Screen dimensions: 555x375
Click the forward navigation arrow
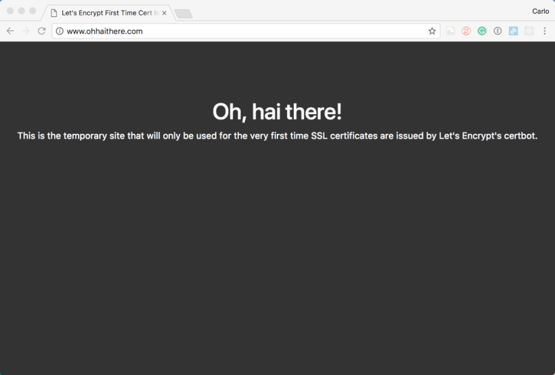click(26, 31)
